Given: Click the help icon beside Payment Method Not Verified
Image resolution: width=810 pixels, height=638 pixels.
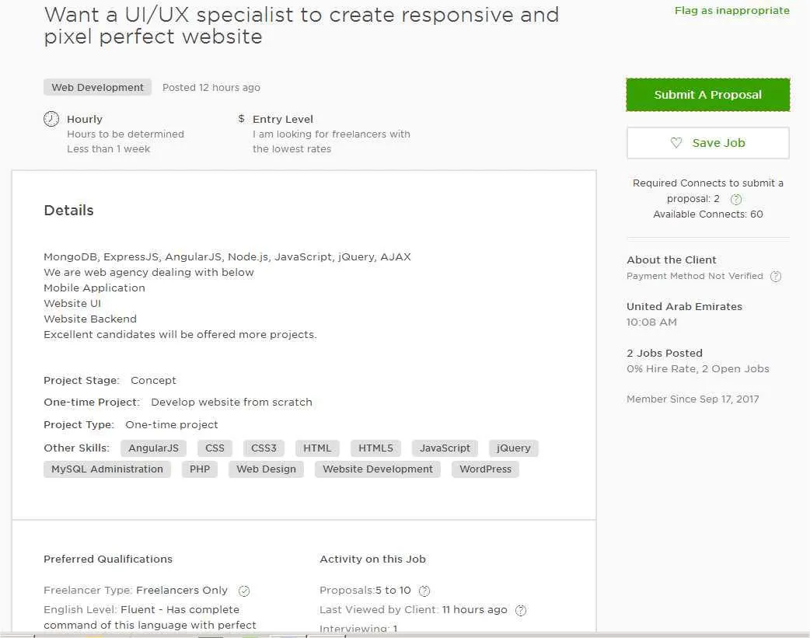Looking at the screenshot, I should pos(775,276).
